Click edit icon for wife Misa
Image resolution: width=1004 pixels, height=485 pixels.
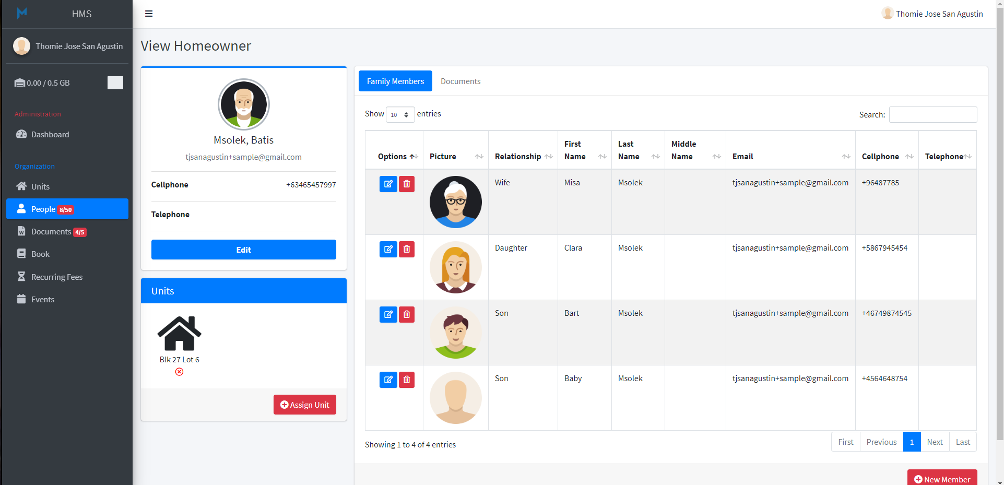(388, 184)
